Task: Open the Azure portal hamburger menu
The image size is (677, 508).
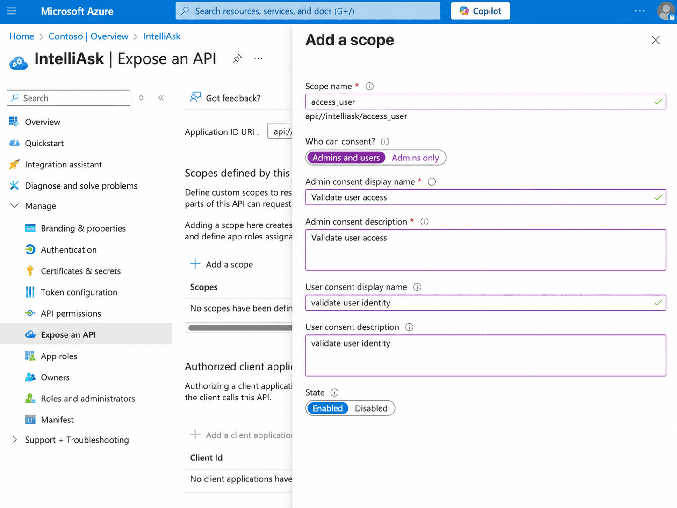Action: click(12, 11)
